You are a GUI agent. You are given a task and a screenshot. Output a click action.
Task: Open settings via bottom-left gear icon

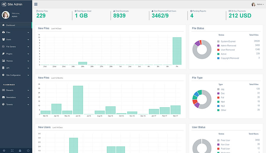[x=4, y=151]
